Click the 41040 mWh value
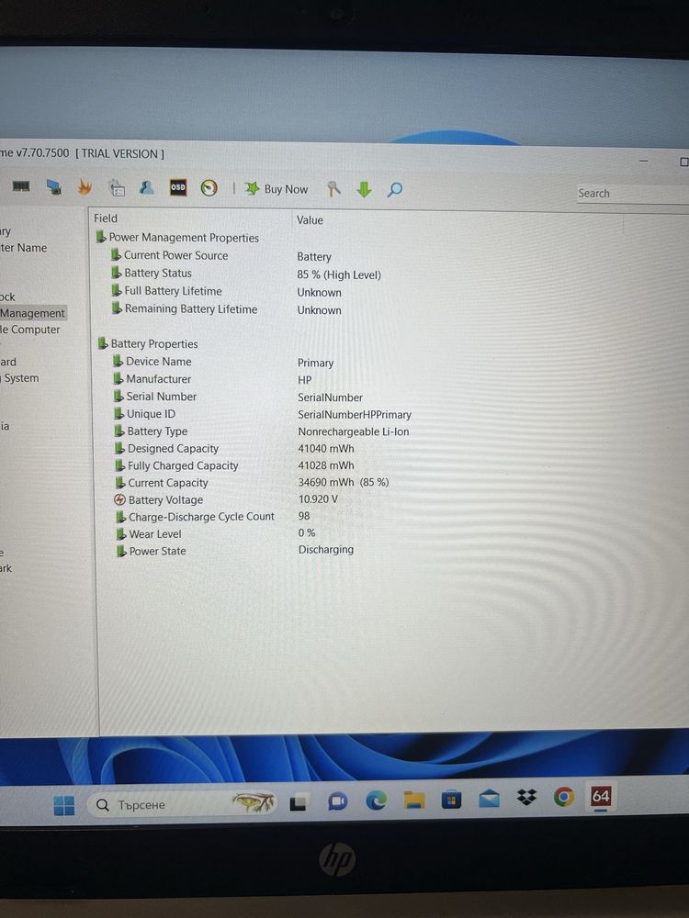The image size is (689, 918). click(x=326, y=449)
